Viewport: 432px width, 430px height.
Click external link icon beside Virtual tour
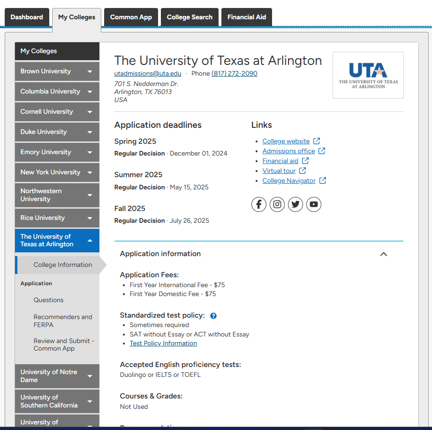(x=303, y=171)
